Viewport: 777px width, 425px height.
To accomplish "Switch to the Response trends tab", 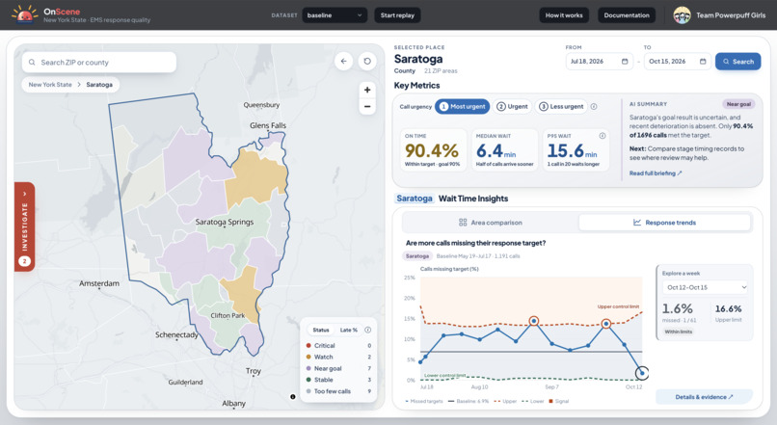I will coord(664,223).
